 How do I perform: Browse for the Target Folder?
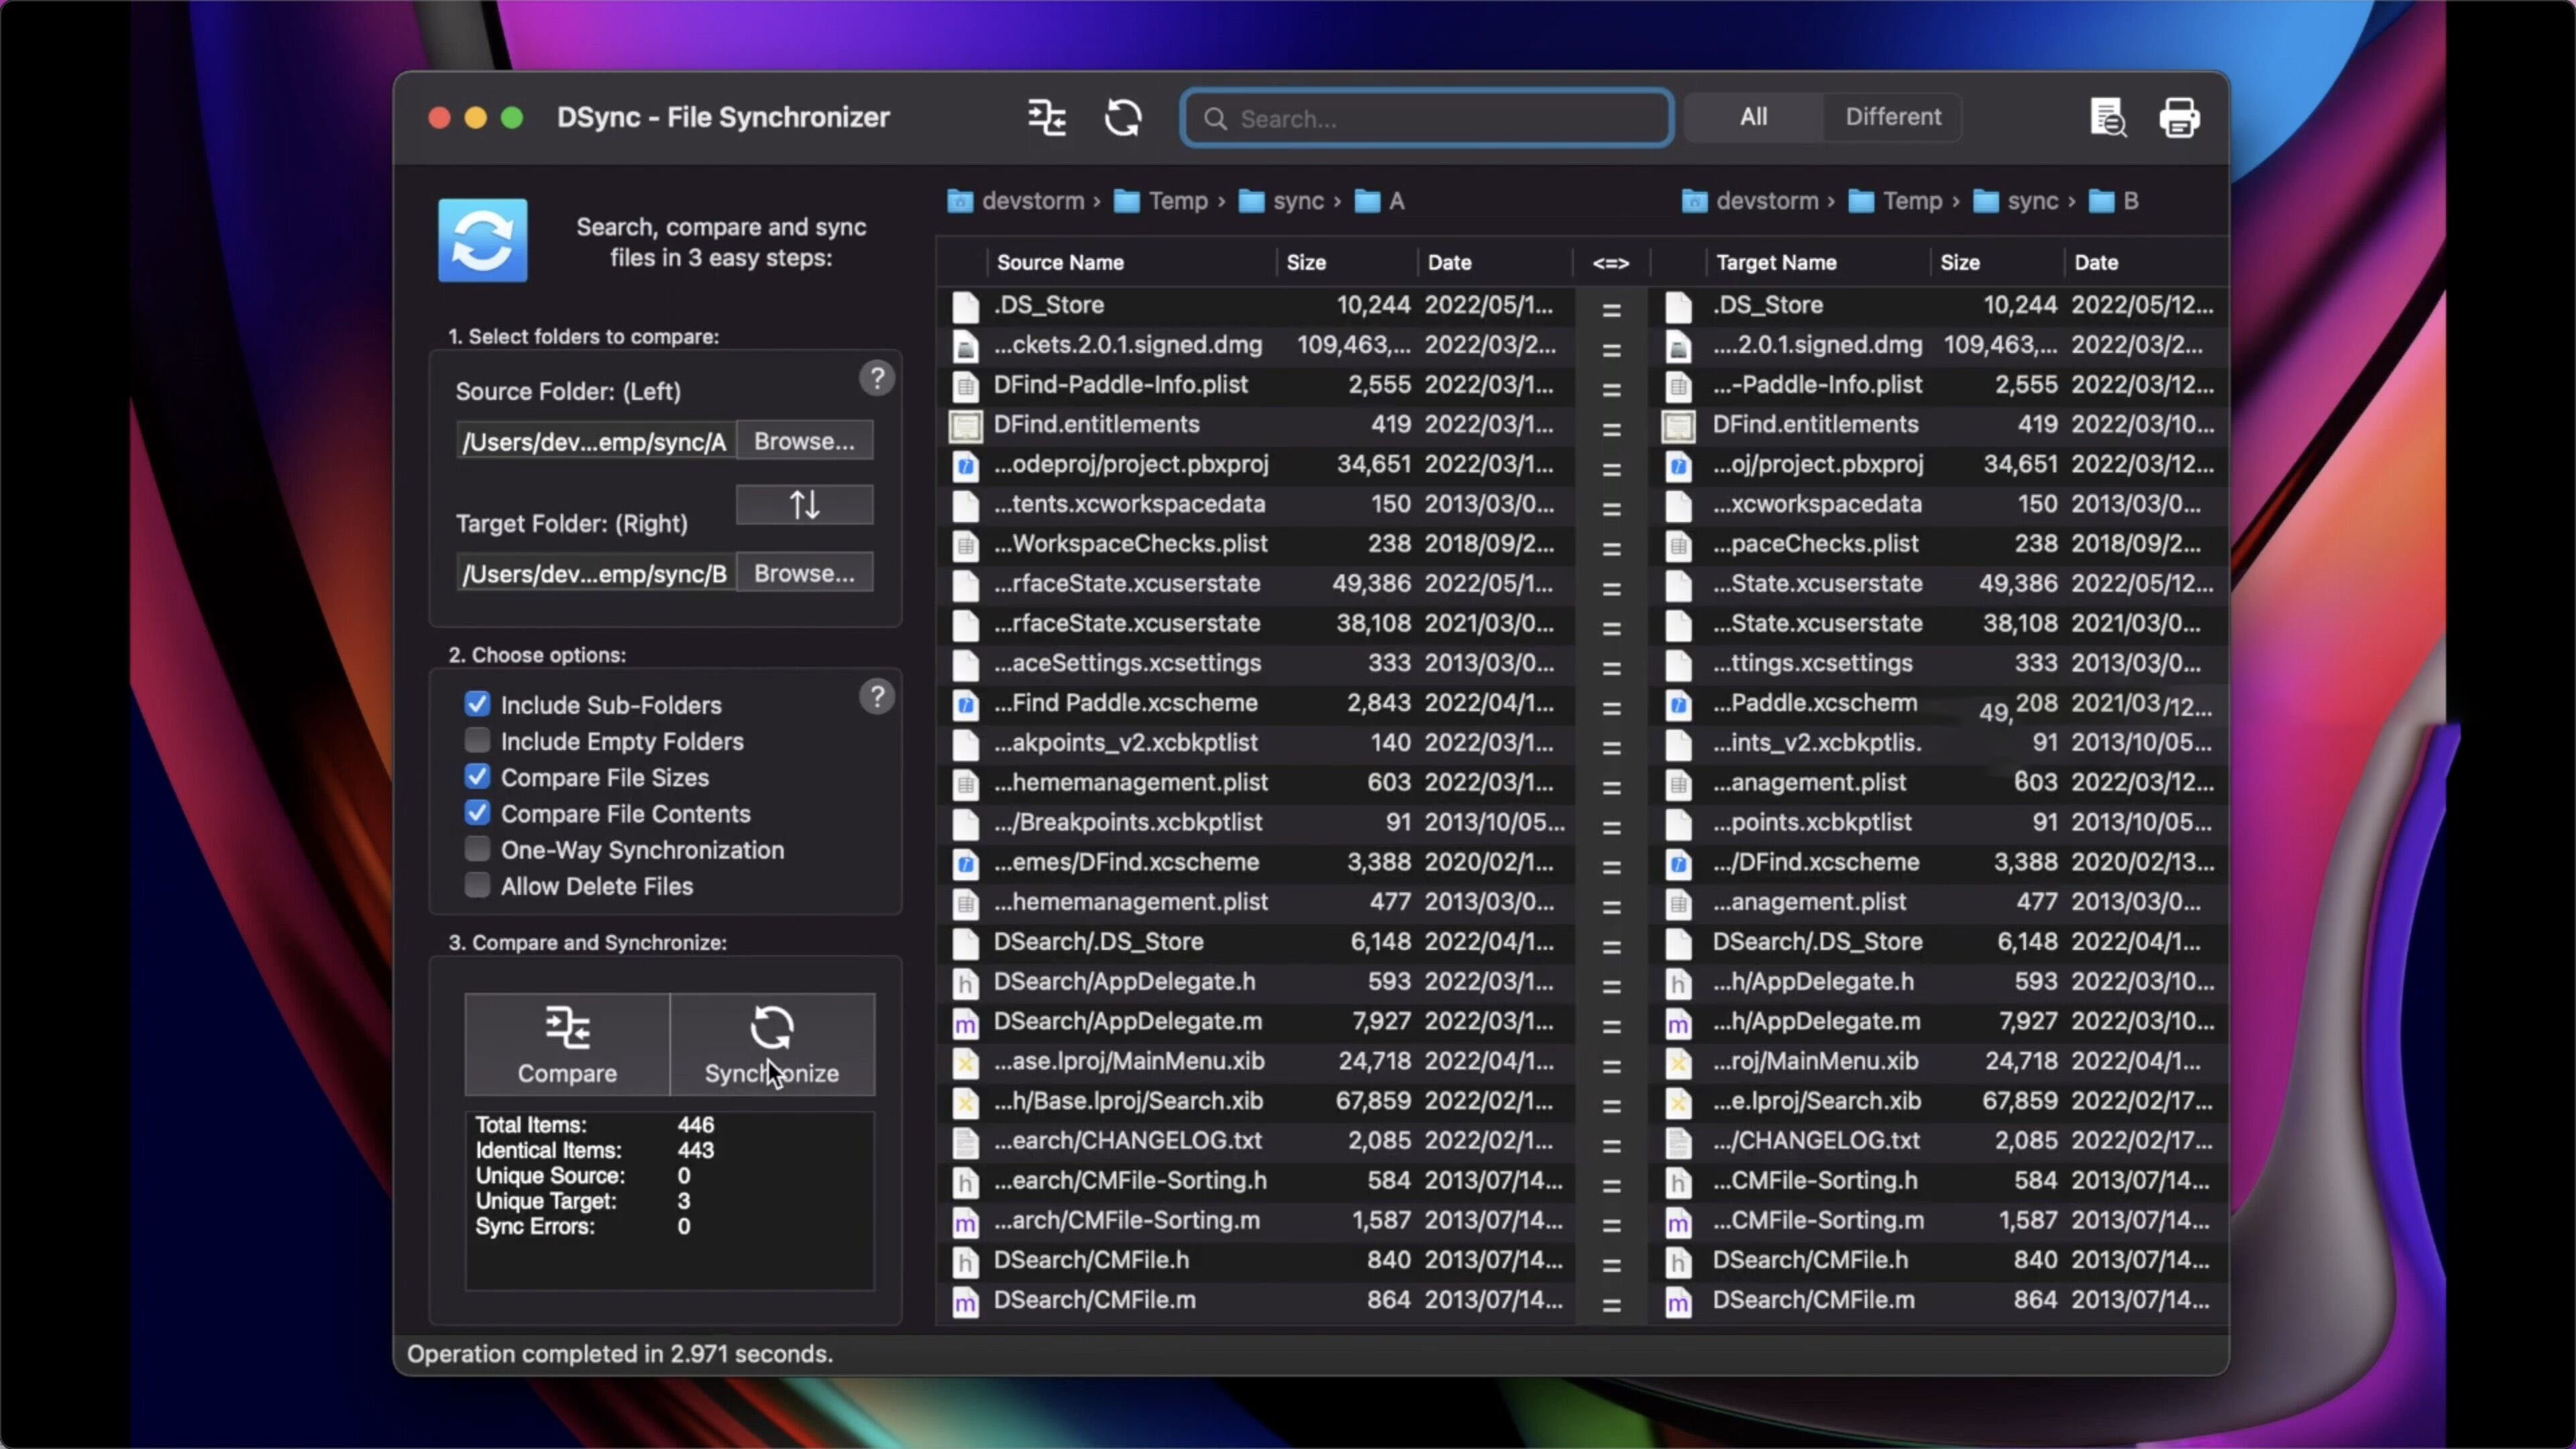tap(804, 573)
